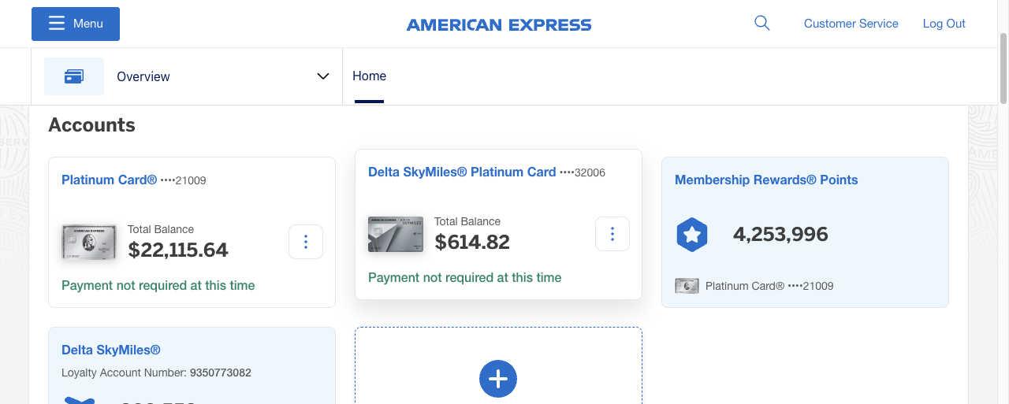This screenshot has height=404, width=1009.
Task: Open Delta SkyMiles Platinum Card link
Action: [462, 172]
